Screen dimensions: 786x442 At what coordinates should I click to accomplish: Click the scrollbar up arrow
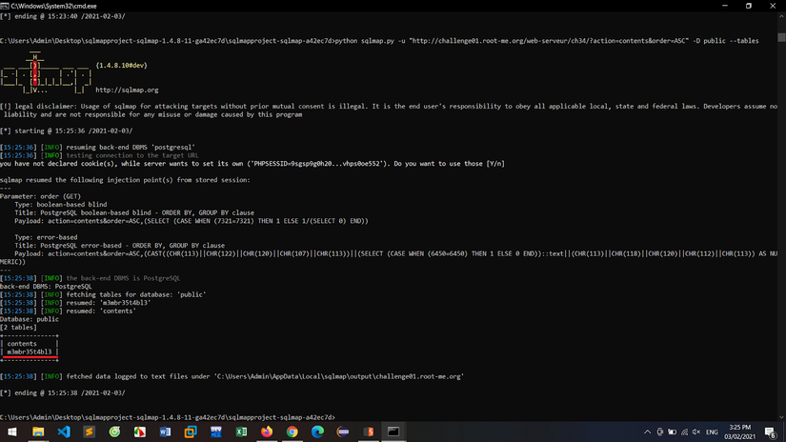tap(781, 16)
